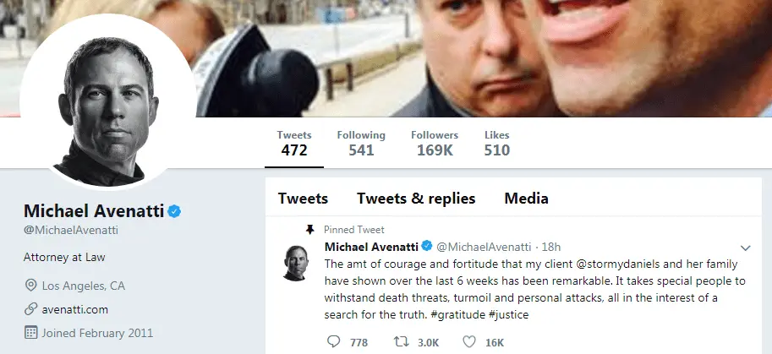Image resolution: width=772 pixels, height=354 pixels.
Task: Open the avenatti.com website link
Action: click(76, 309)
